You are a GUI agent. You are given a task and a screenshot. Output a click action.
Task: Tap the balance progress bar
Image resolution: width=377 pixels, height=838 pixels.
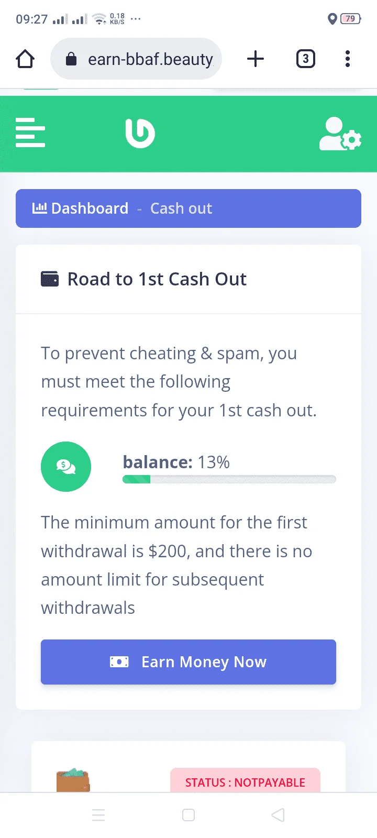[x=229, y=479]
